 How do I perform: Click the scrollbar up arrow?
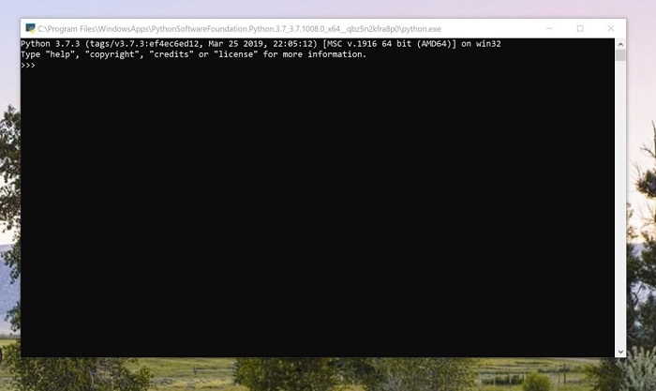620,44
